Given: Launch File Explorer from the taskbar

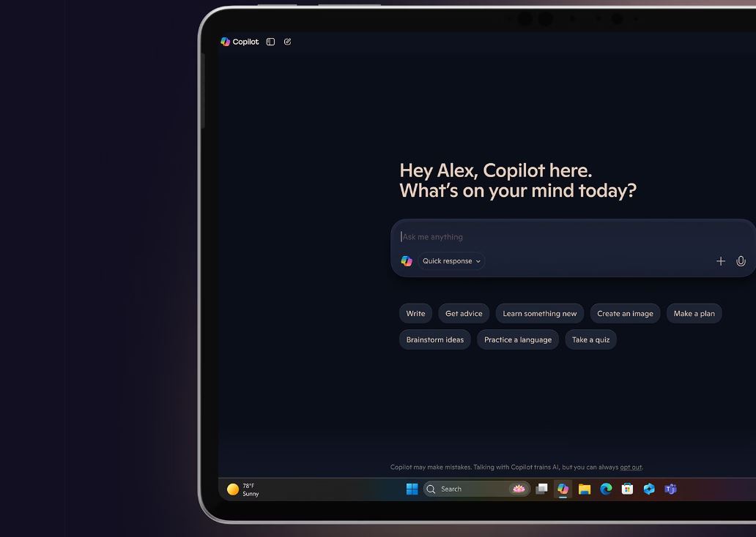Looking at the screenshot, I should 585,489.
